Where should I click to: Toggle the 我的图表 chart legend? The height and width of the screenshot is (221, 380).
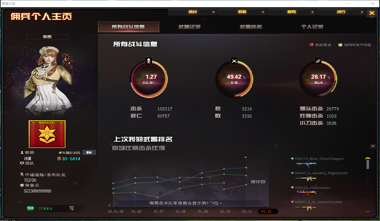[x=320, y=44]
